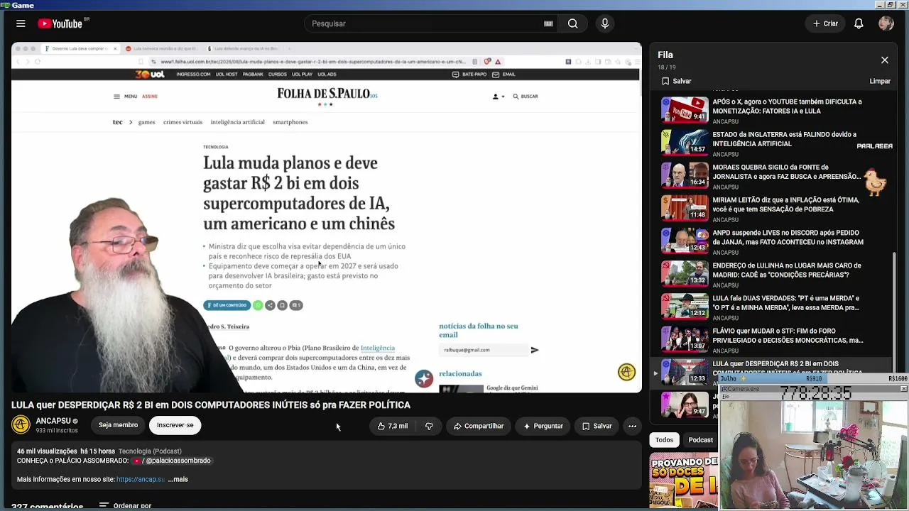Open the ANCAPSU channel name beside the avatar

pos(53,421)
